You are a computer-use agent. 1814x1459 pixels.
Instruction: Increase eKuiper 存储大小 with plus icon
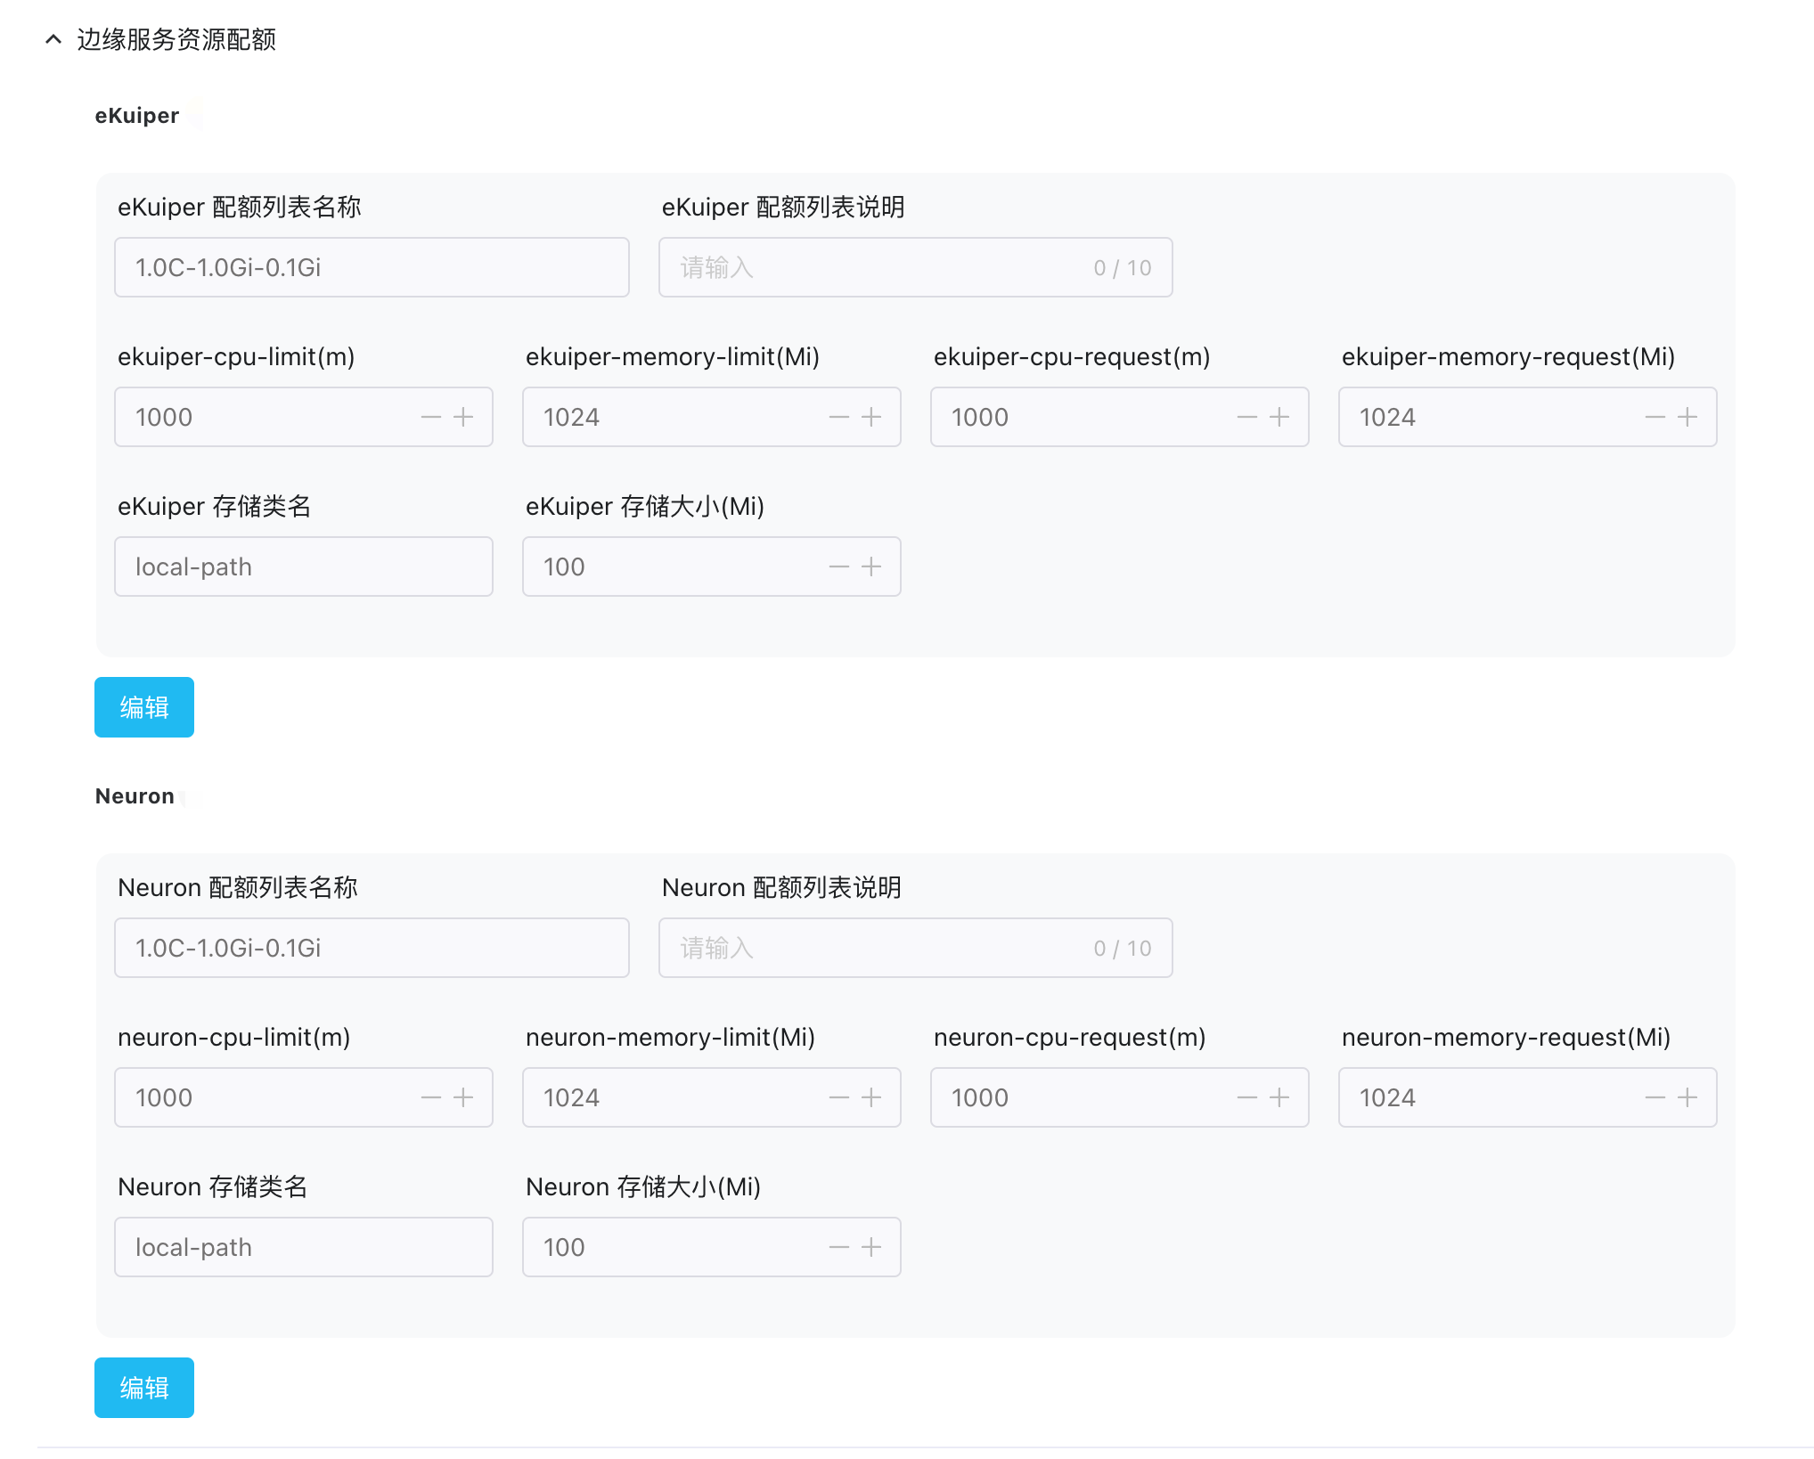click(871, 566)
